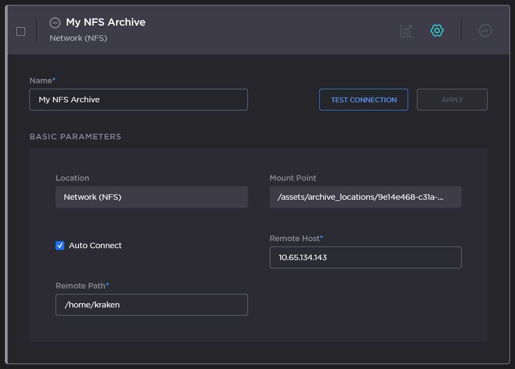Focus the Name input field

(x=138, y=100)
